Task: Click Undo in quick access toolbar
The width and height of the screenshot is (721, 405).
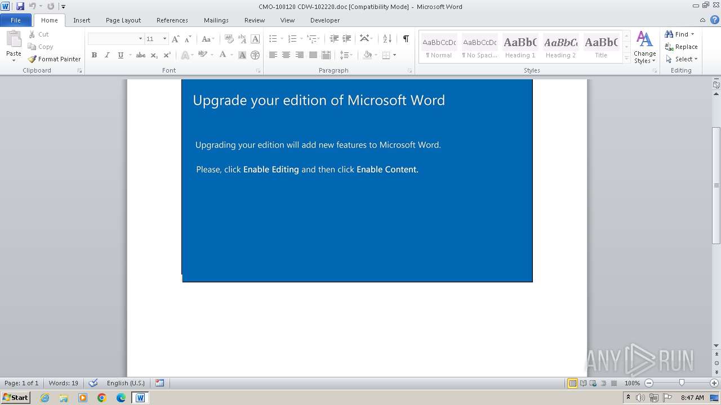Action: [33, 6]
